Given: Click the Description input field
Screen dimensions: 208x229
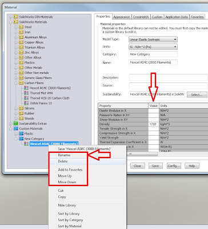Looking at the screenshot, I should coord(168,77).
